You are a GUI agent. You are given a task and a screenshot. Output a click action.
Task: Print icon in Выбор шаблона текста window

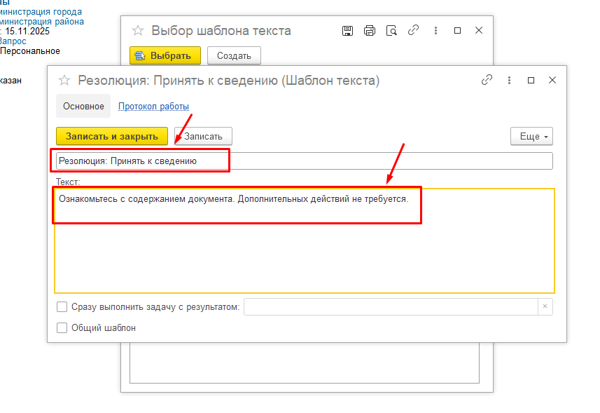370,31
